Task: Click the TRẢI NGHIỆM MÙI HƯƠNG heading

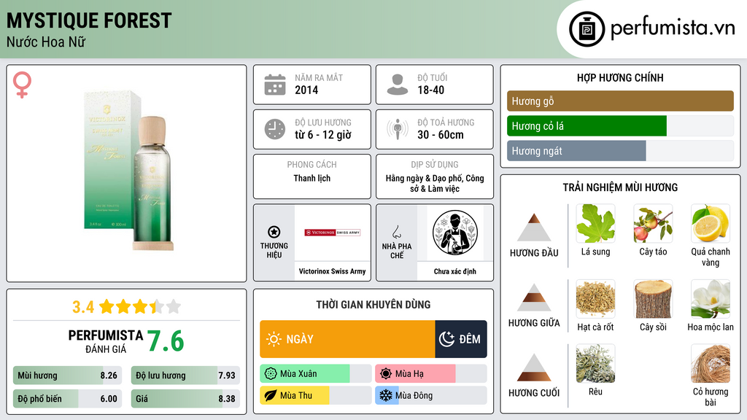Action: click(x=620, y=187)
